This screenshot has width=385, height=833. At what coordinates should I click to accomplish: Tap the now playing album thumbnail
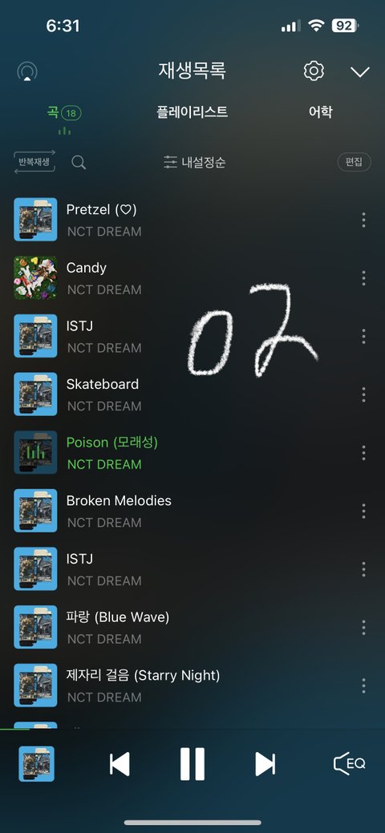[x=37, y=764]
